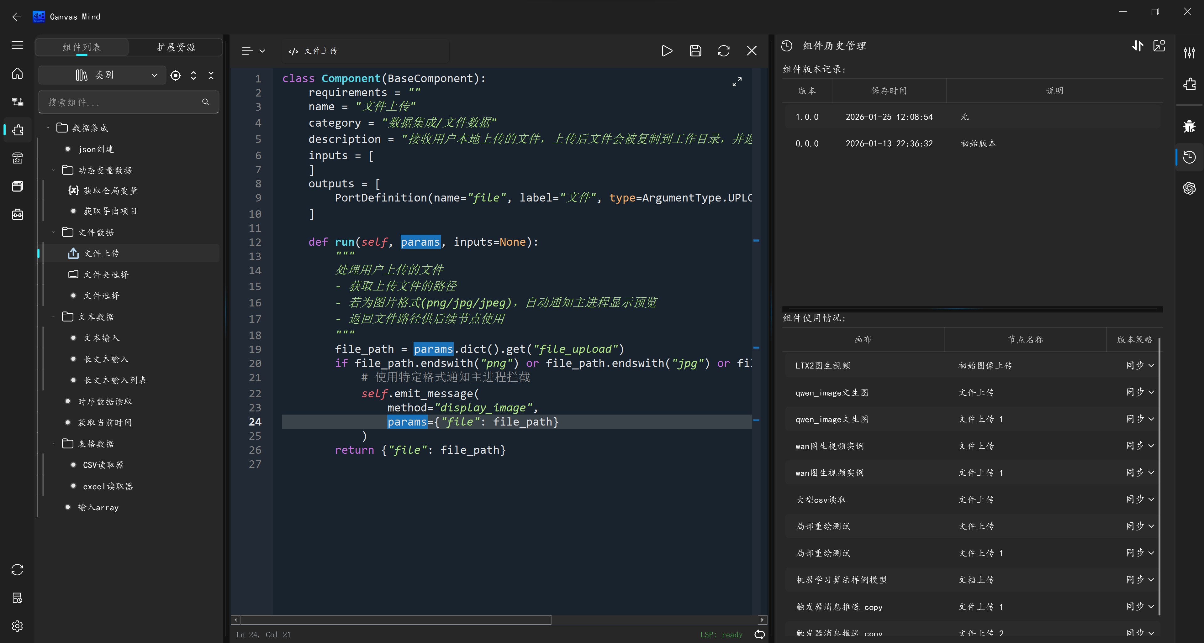This screenshot has width=1204, height=643.
Task: Open the stacked windows sidebar icon
Action: (17, 186)
